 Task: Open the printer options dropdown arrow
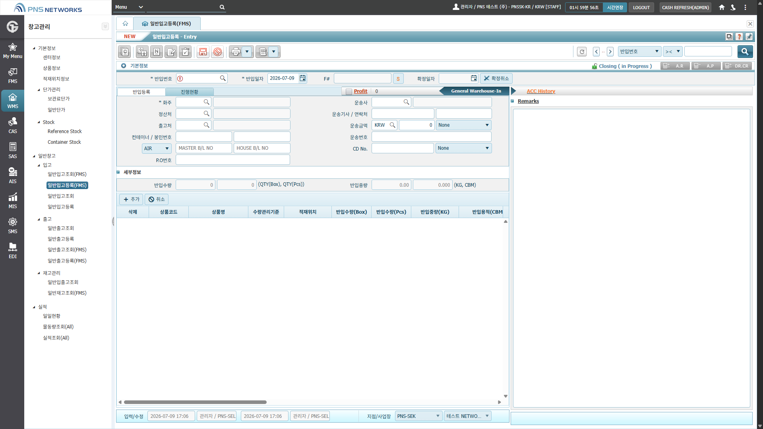click(x=247, y=52)
